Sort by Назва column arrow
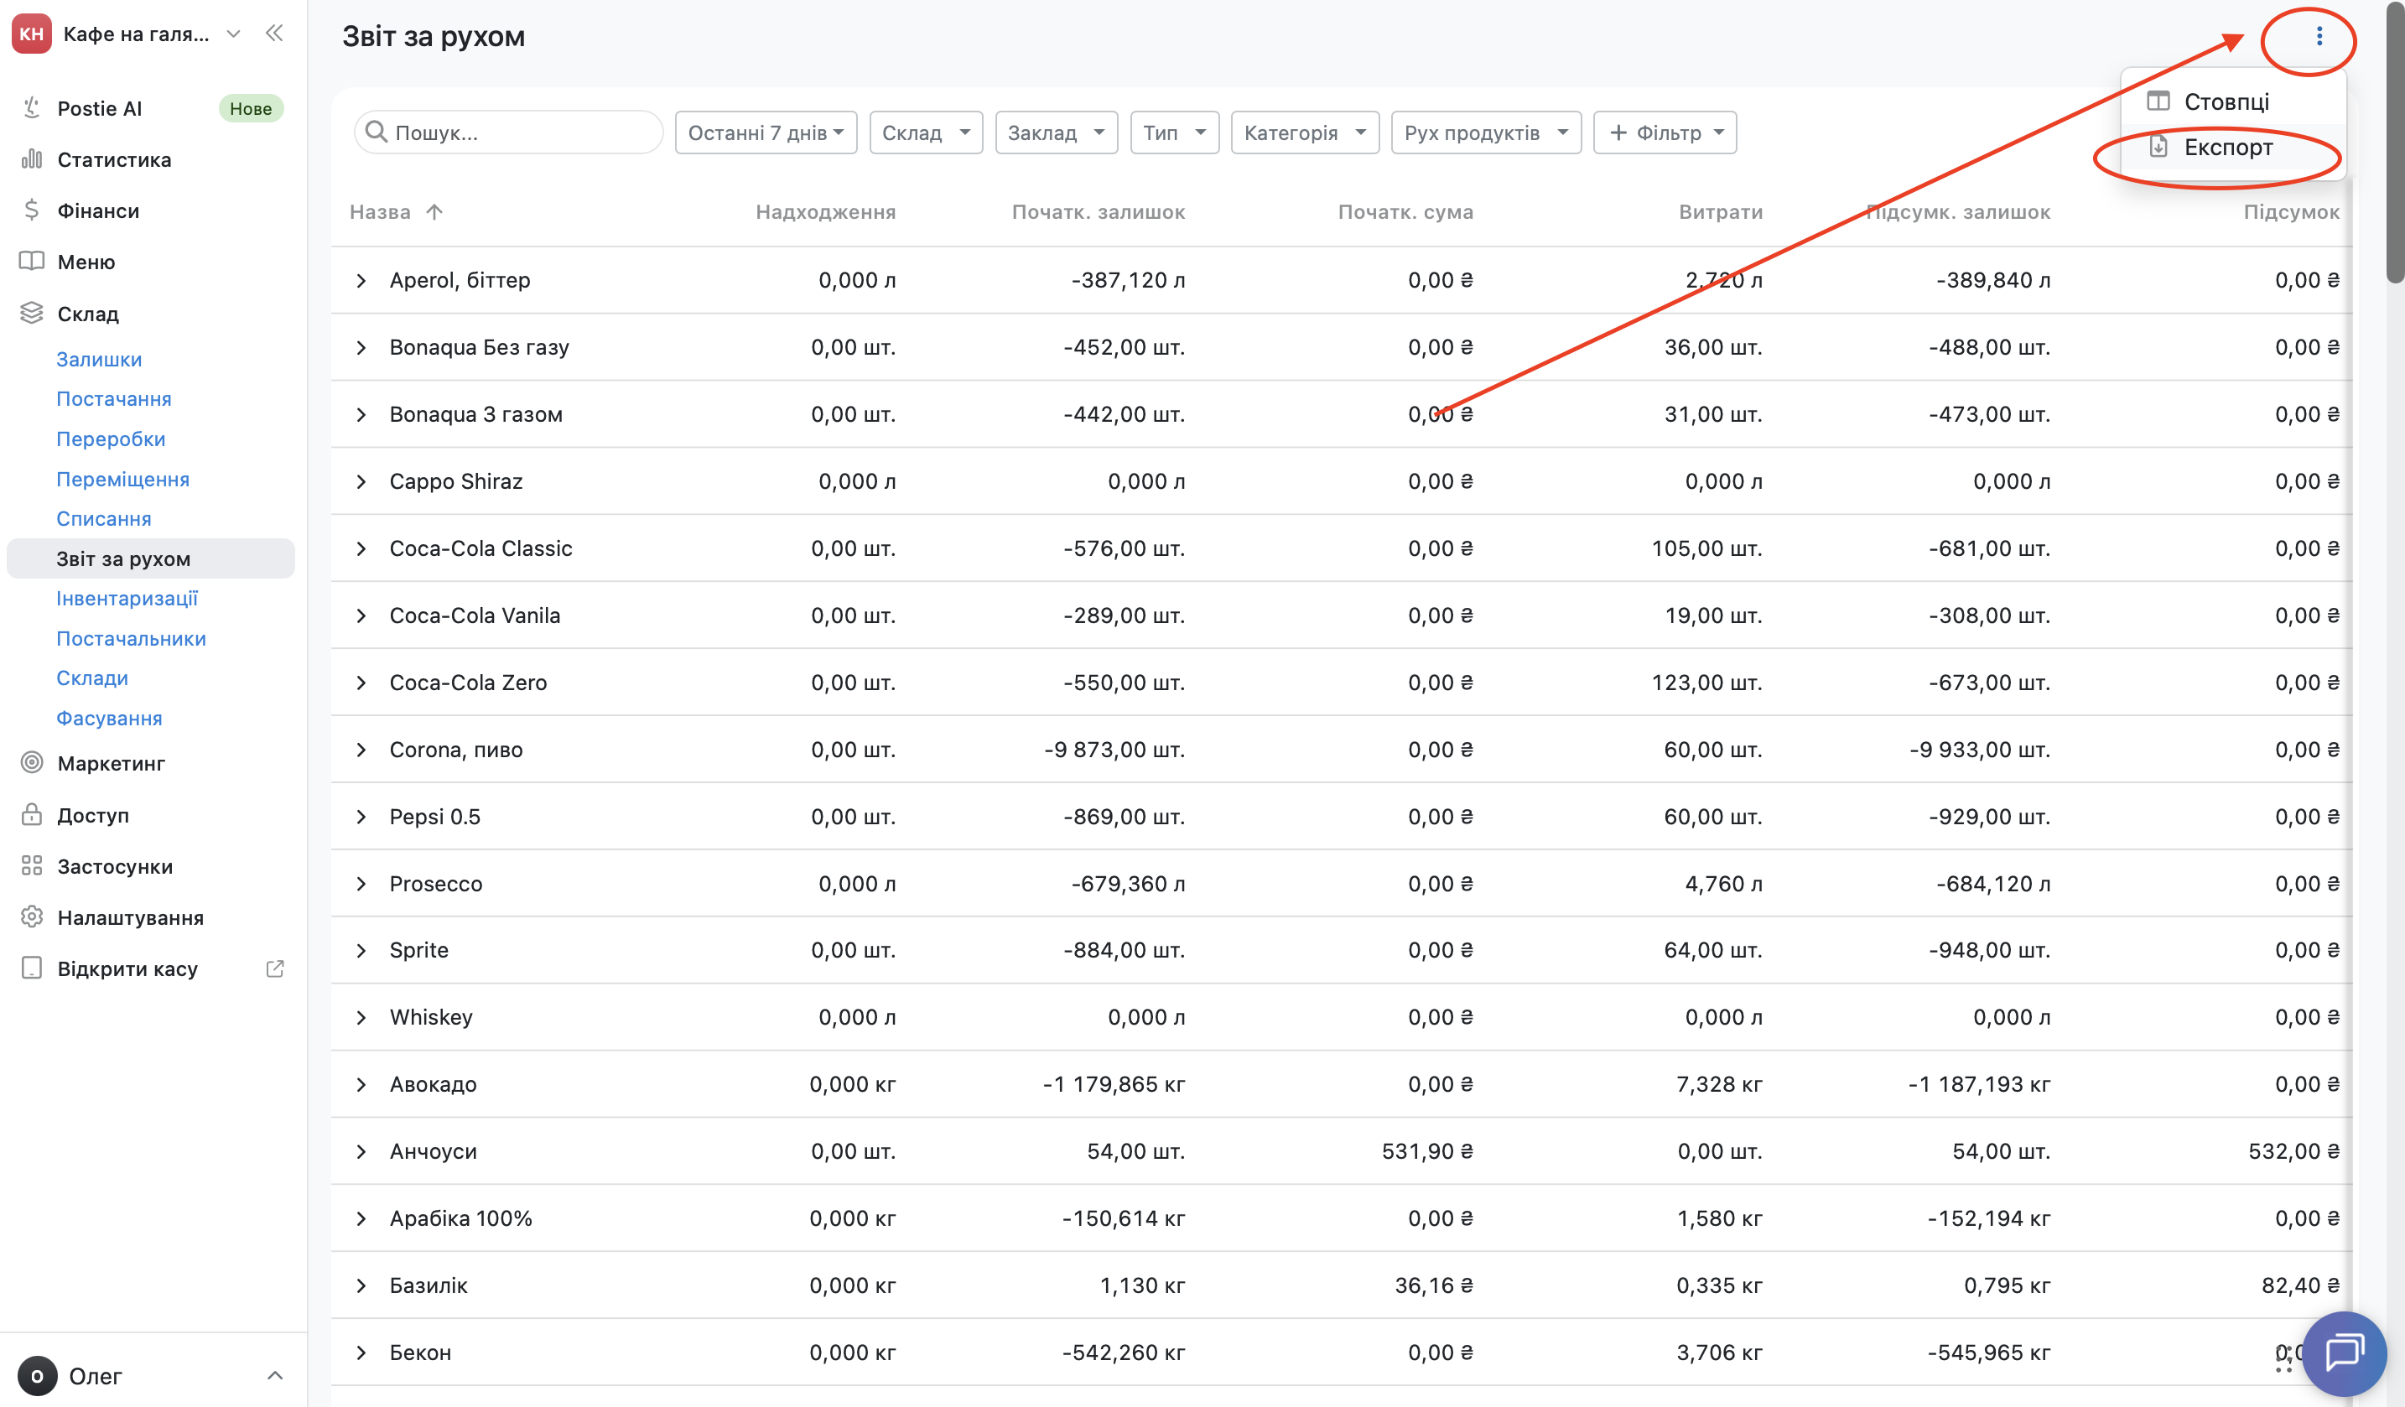The image size is (2405, 1407). [x=434, y=212]
